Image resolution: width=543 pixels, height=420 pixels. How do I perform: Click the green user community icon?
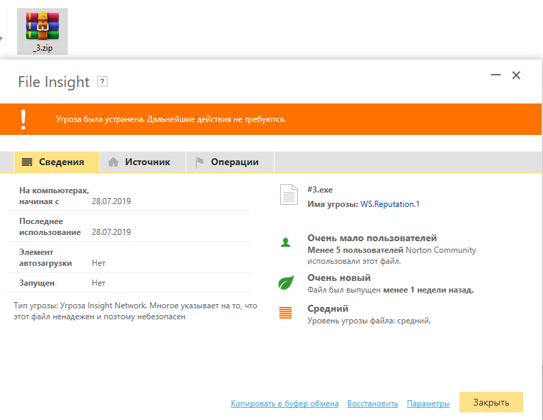(286, 243)
